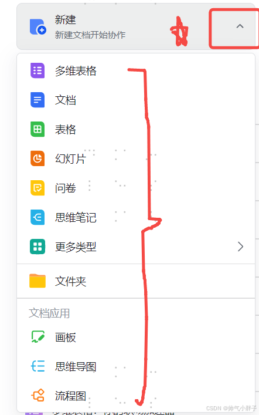Click the blue 文档 document icon
Screen dimensions: 259x415
[x=38, y=100]
